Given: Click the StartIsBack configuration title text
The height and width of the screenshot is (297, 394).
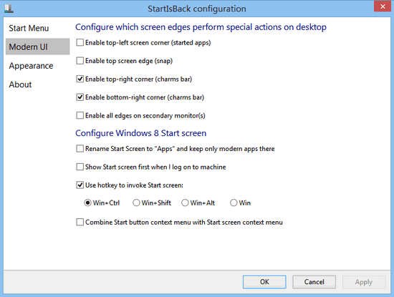Looking at the screenshot, I should pyautogui.click(x=197, y=9).
